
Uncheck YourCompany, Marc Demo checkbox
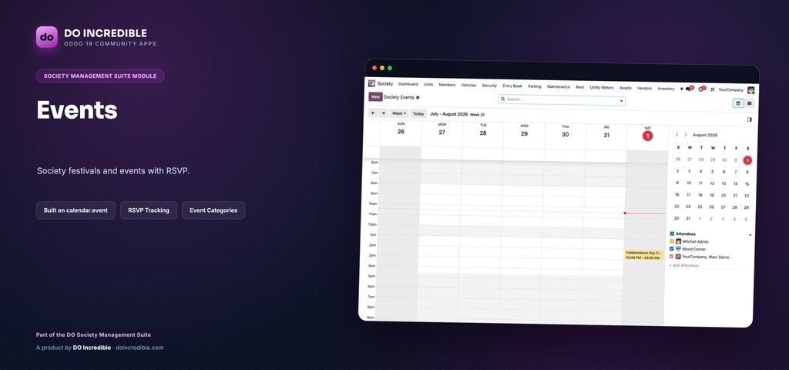pyautogui.click(x=672, y=256)
